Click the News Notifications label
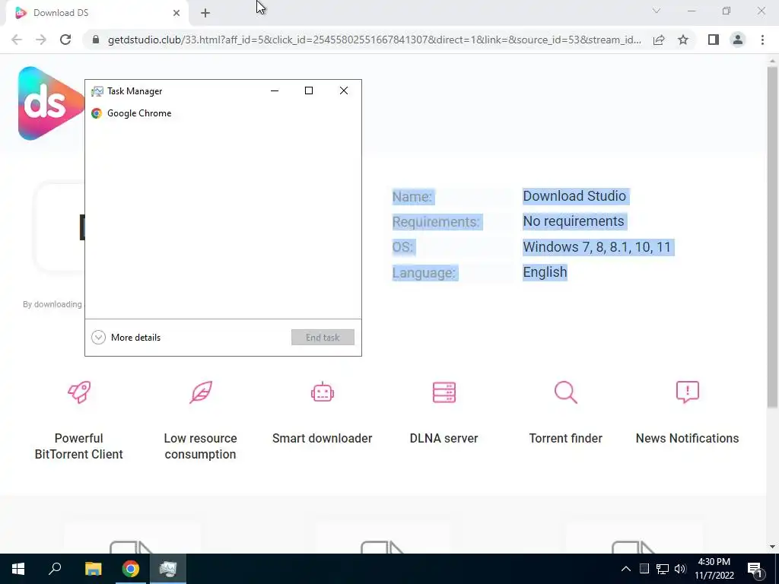The height and width of the screenshot is (584, 779). point(687,439)
